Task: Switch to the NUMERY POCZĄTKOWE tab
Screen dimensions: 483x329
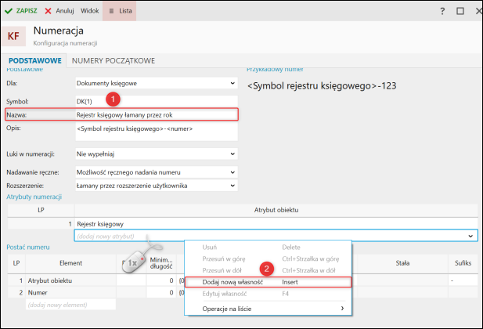Action: pyautogui.click(x=114, y=60)
